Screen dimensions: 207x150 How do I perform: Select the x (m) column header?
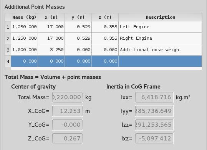[x=51, y=17]
